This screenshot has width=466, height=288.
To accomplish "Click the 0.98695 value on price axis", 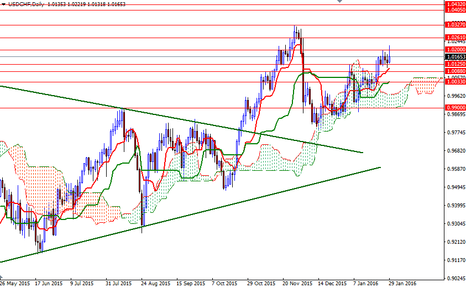I will click(x=456, y=114).
